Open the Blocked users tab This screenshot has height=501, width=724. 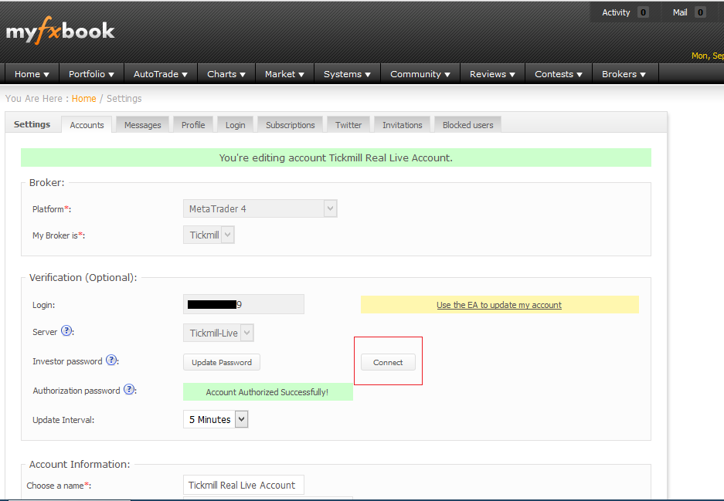[467, 125]
